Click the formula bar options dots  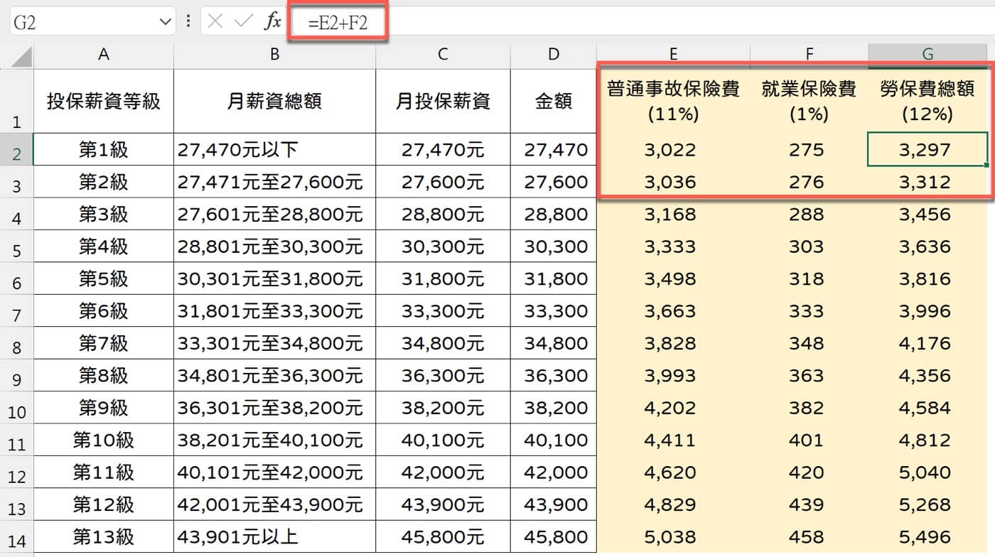pos(188,22)
